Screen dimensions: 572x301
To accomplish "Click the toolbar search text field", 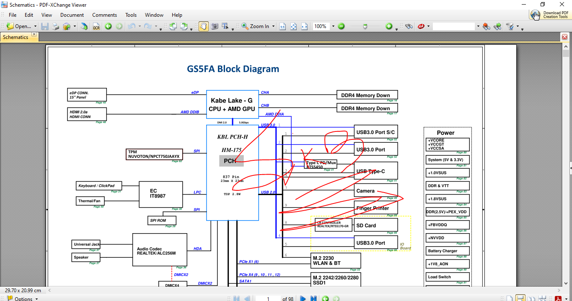I will point(454,26).
